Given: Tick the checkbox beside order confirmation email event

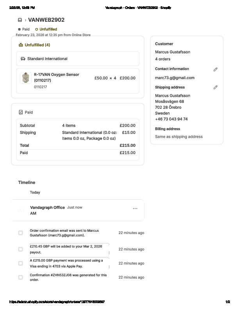Looking at the screenshot, I should point(20,233).
